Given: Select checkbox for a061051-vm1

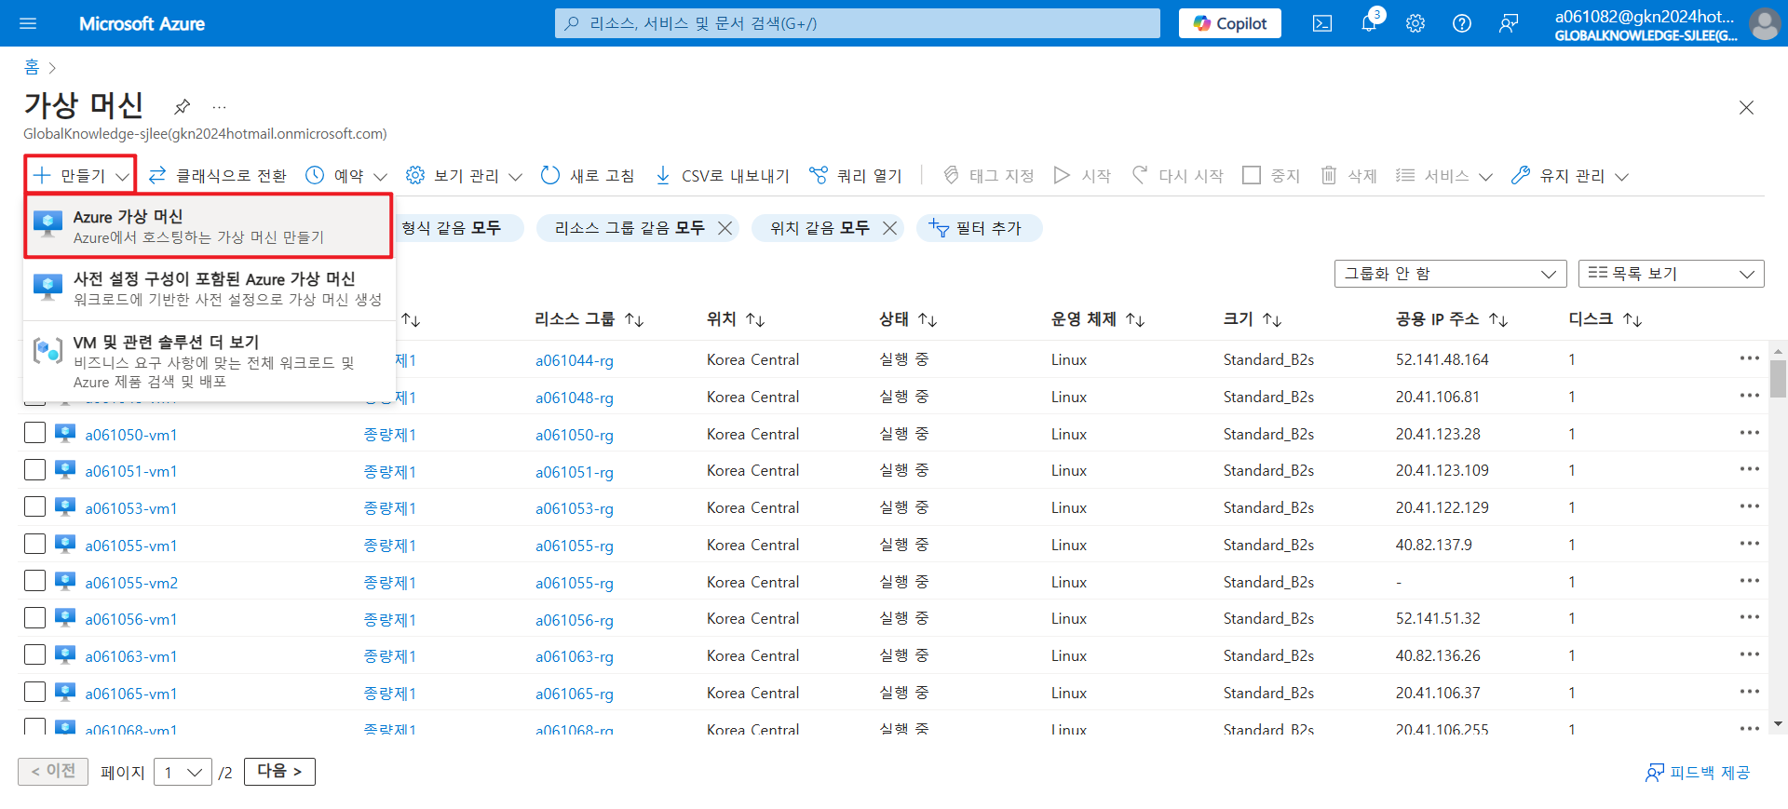Looking at the screenshot, I should (x=34, y=470).
